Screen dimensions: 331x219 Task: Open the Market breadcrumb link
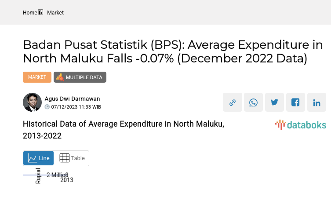pyautogui.click(x=55, y=13)
